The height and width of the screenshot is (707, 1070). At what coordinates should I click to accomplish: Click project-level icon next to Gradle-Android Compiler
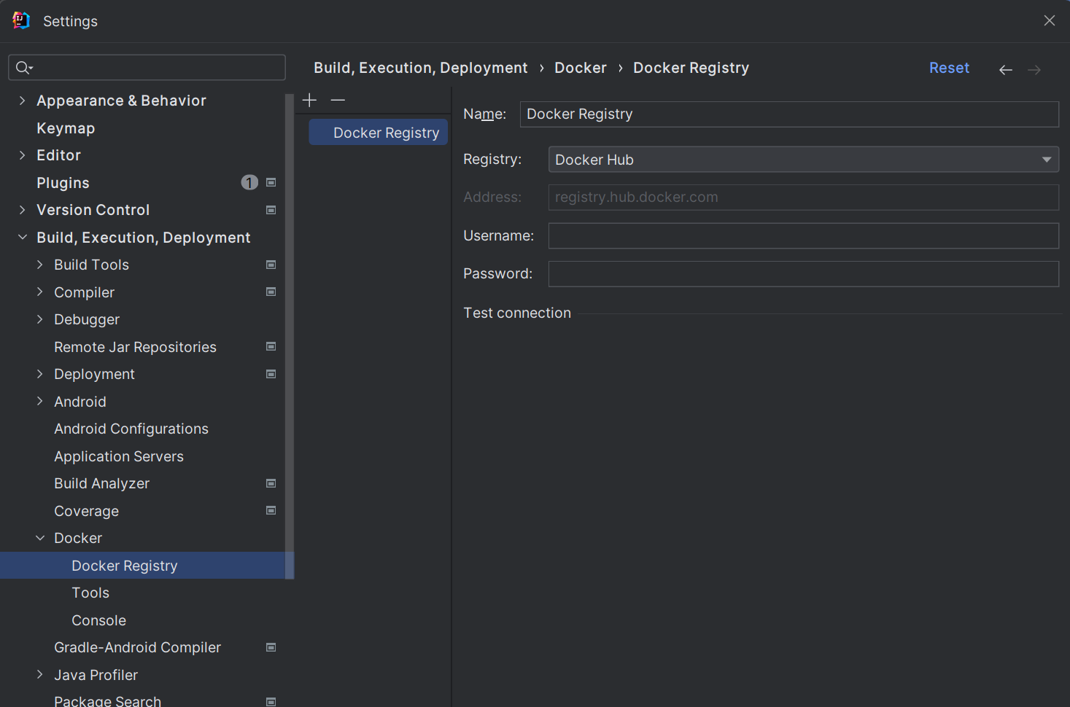(271, 647)
